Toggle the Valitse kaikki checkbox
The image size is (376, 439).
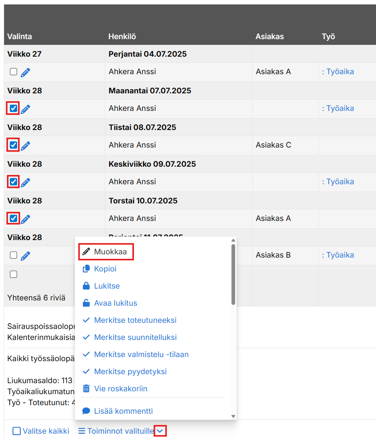pyautogui.click(x=16, y=431)
